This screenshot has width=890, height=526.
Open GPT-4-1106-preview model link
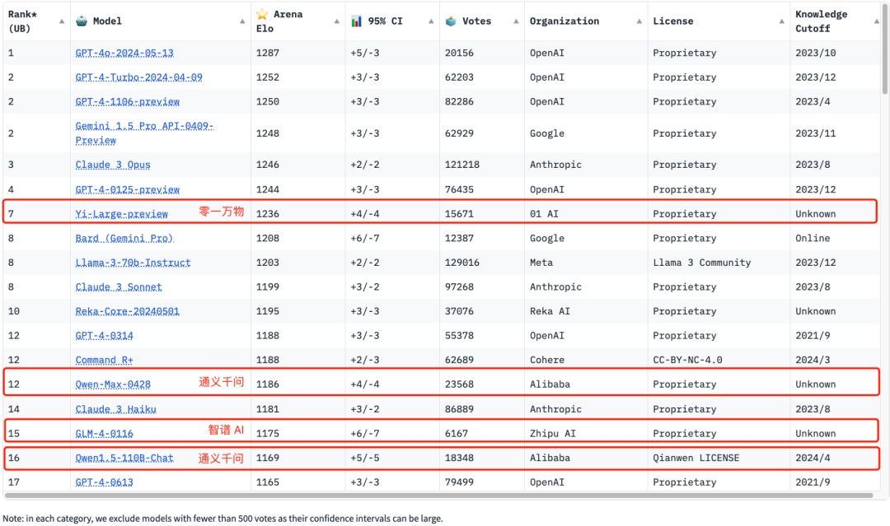tap(127, 101)
